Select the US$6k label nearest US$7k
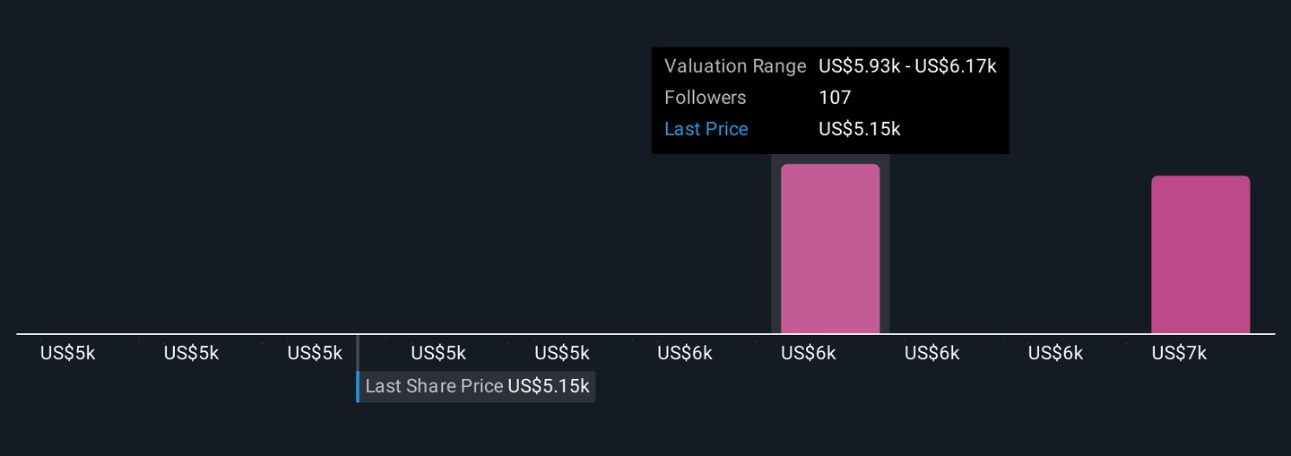Screen dimensions: 1291x456 1055,353
